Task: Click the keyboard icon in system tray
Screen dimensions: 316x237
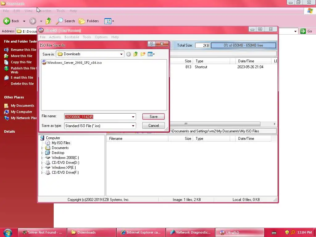Action: pyautogui.click(x=274, y=233)
